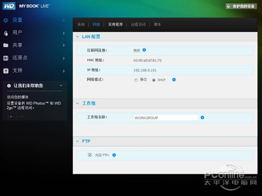Click the WORKGROUP name input field
Viewport: 262px width, 196px height.
[x=166, y=118]
